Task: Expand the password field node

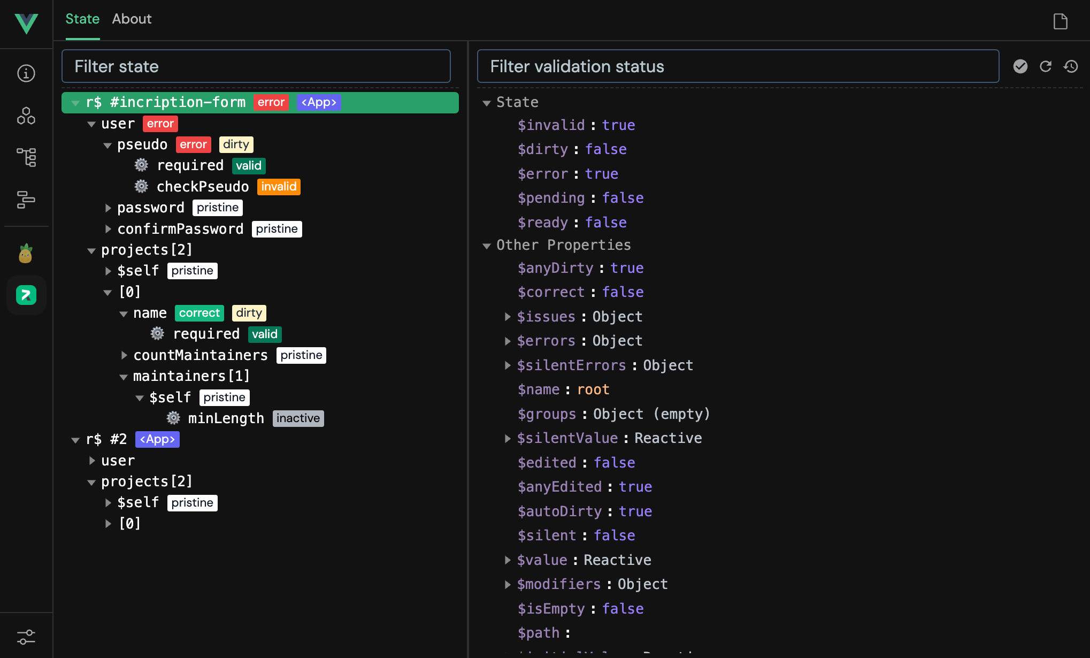Action: click(x=109, y=208)
